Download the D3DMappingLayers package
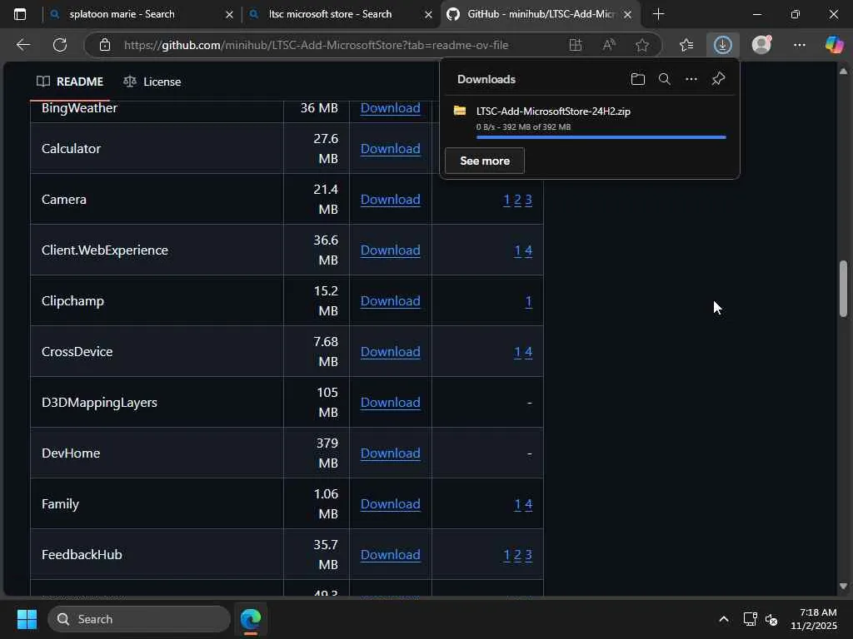The width and height of the screenshot is (853, 639). point(390,403)
